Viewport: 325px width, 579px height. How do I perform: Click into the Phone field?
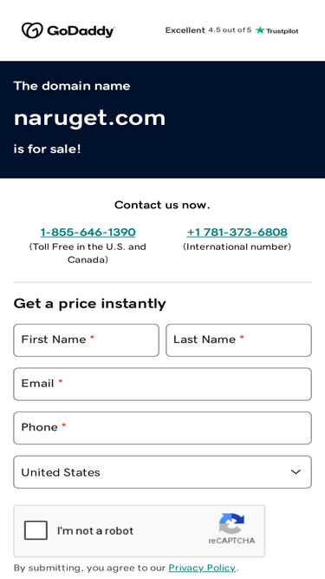click(x=163, y=428)
